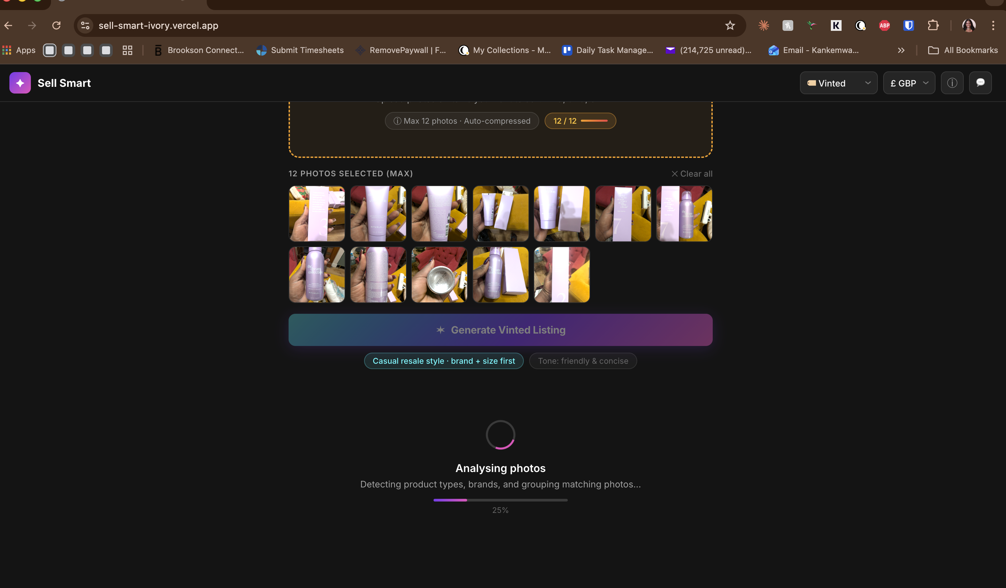The height and width of the screenshot is (588, 1006).
Task: Open the Extensions puzzle piece menu
Action: pyautogui.click(x=933, y=25)
